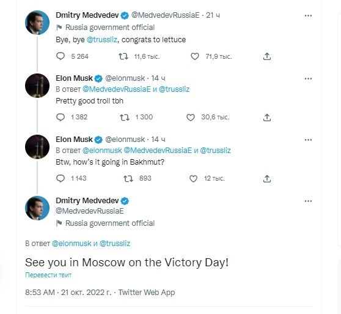The width and height of the screenshot is (341, 314).
Task: Open @elonmusk handle in first Musk reply
Action: click(x=125, y=78)
